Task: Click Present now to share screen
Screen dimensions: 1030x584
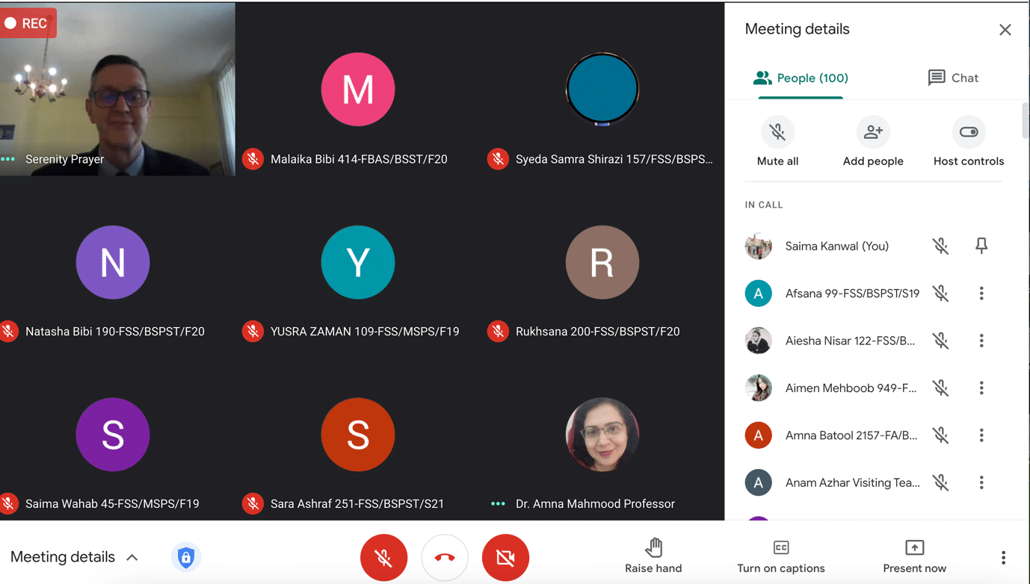Action: click(914, 556)
